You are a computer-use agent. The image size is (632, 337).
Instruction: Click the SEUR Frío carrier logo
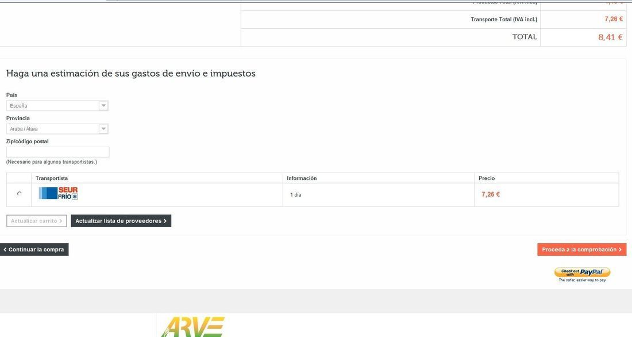pyautogui.click(x=59, y=193)
